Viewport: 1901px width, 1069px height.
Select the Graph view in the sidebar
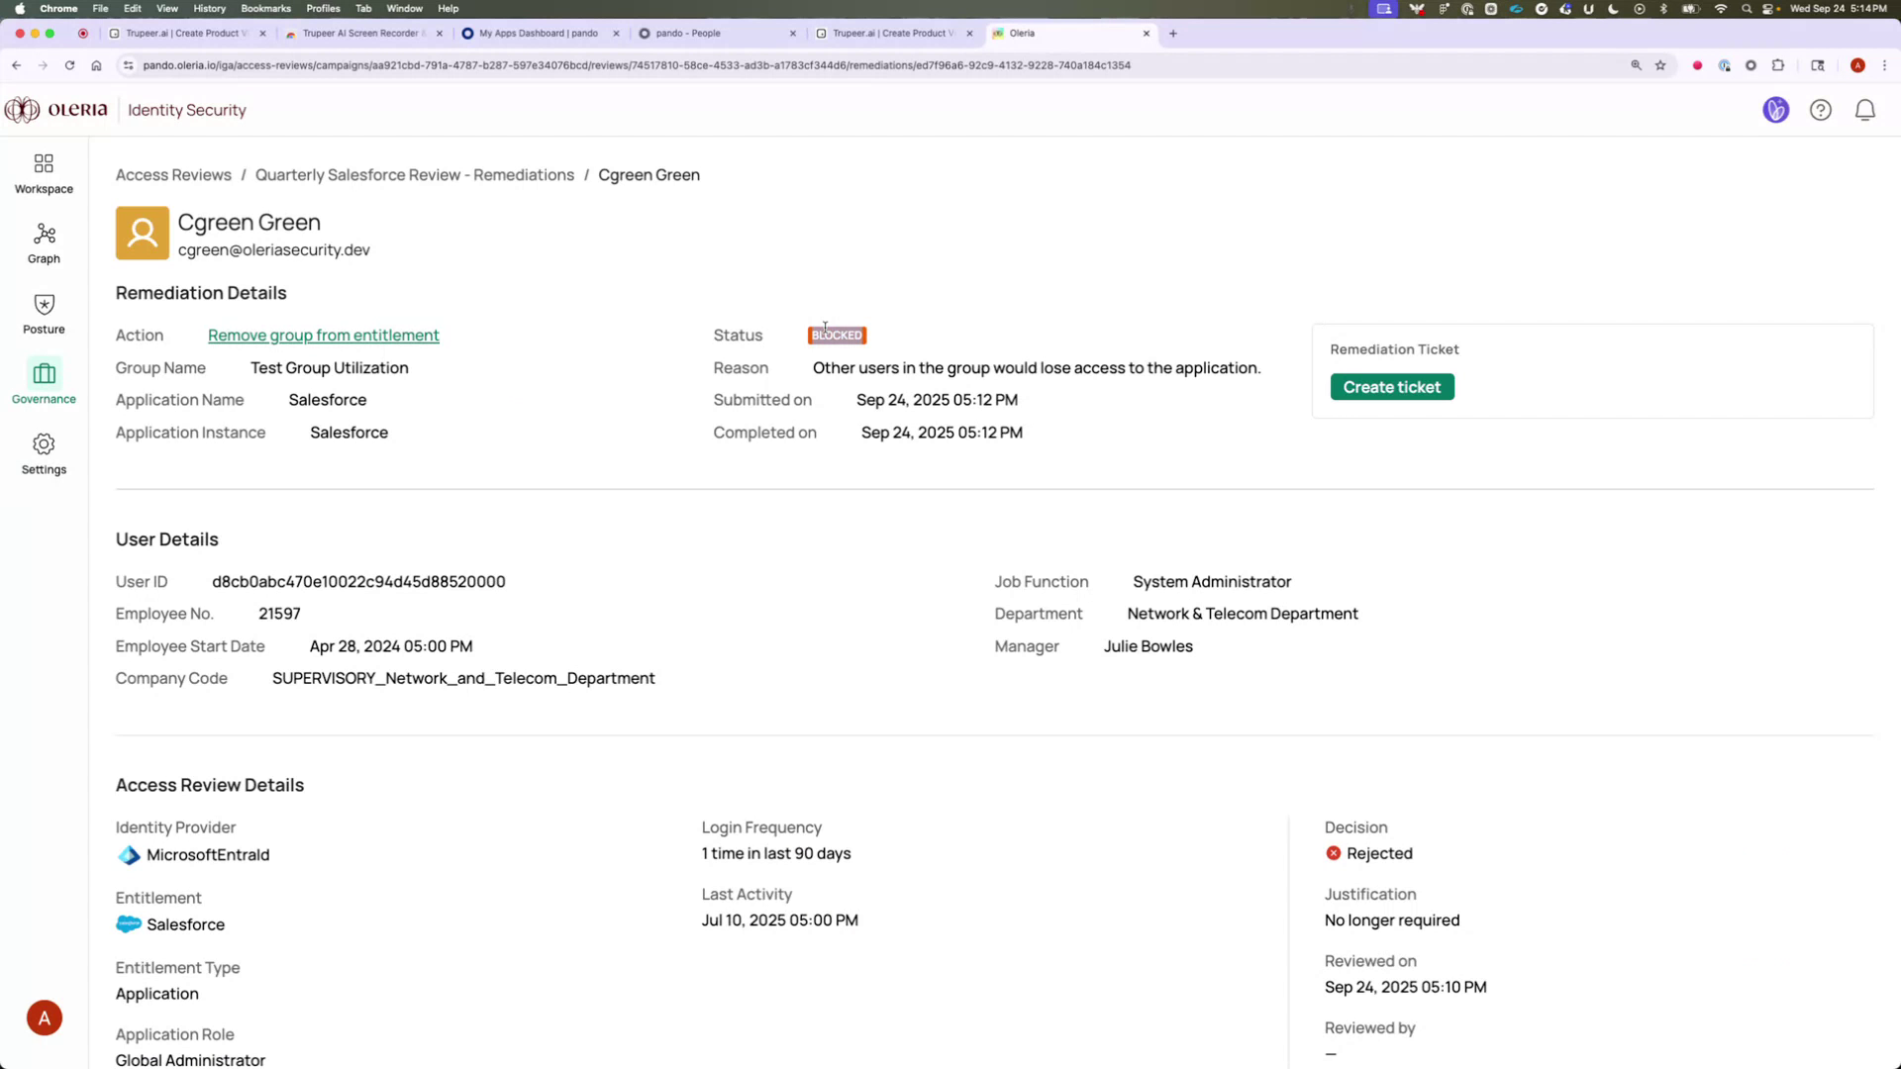click(x=43, y=243)
